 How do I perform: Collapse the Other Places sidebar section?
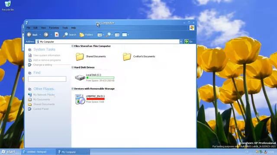pos(30,89)
